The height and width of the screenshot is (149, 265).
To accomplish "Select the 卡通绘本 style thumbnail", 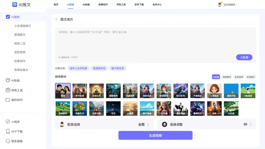I will [x=197, y=91].
